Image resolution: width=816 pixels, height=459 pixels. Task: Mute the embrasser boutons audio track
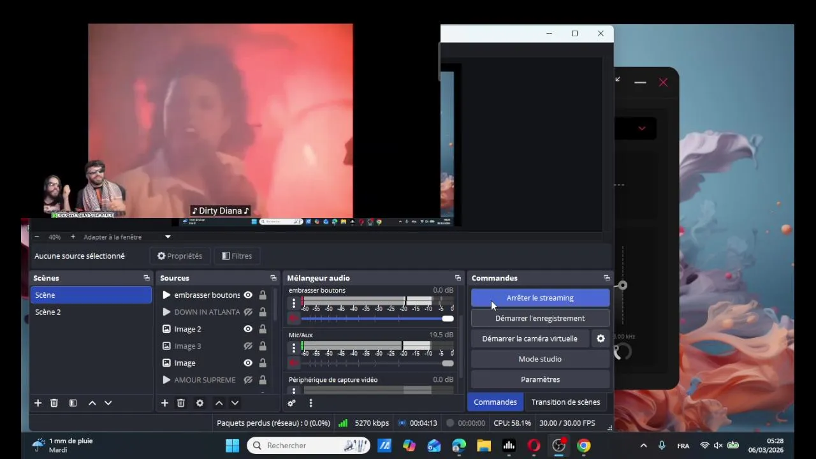[x=294, y=318]
